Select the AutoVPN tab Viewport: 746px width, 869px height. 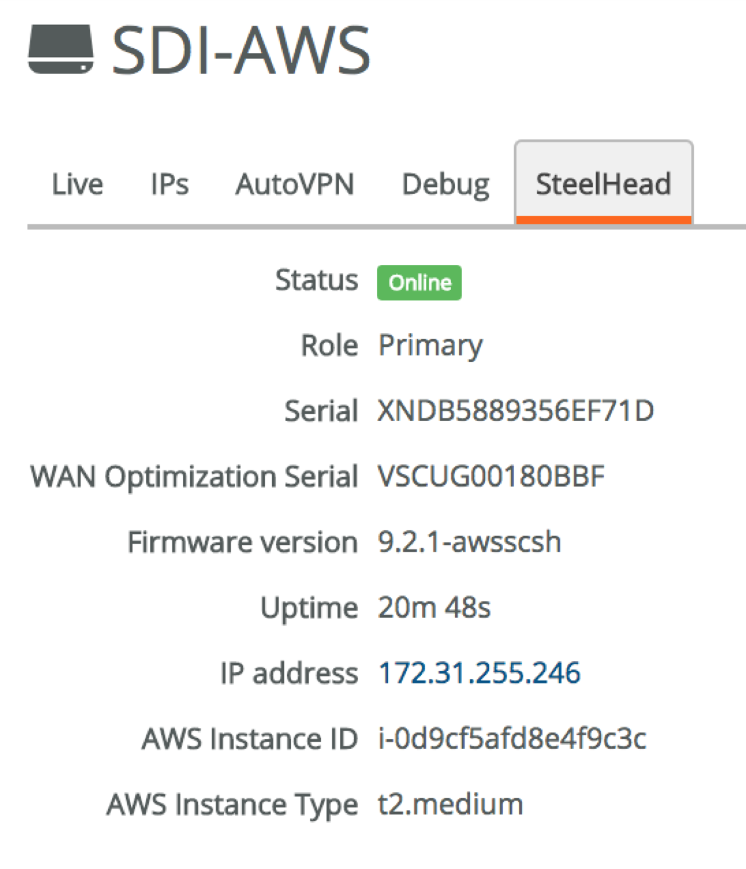pyautogui.click(x=295, y=184)
